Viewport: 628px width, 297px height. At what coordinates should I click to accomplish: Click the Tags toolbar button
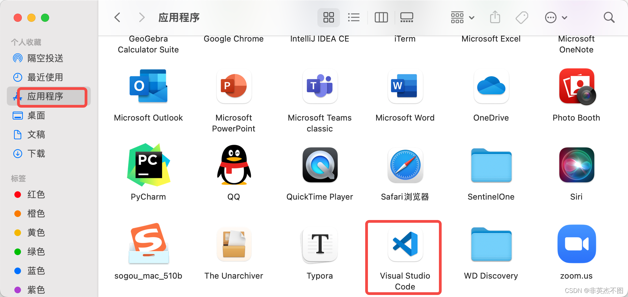522,17
